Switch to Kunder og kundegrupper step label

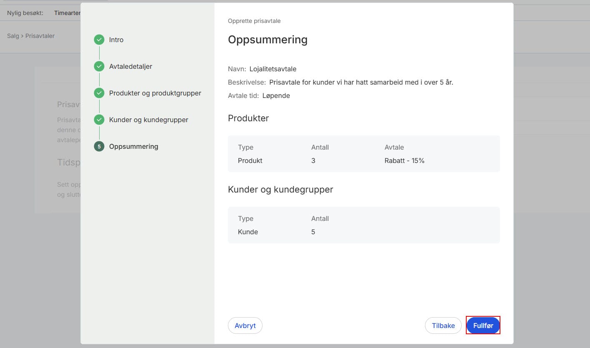point(148,120)
